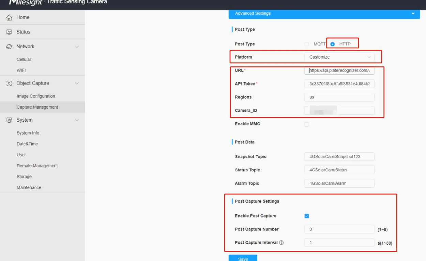Click the Status monitor icon
The width and height of the screenshot is (426, 261).
click(10, 32)
